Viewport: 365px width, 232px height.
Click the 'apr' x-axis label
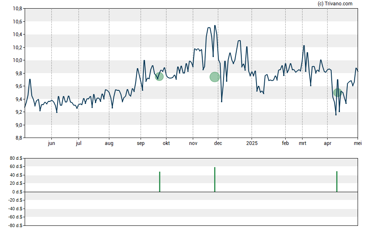(328, 143)
